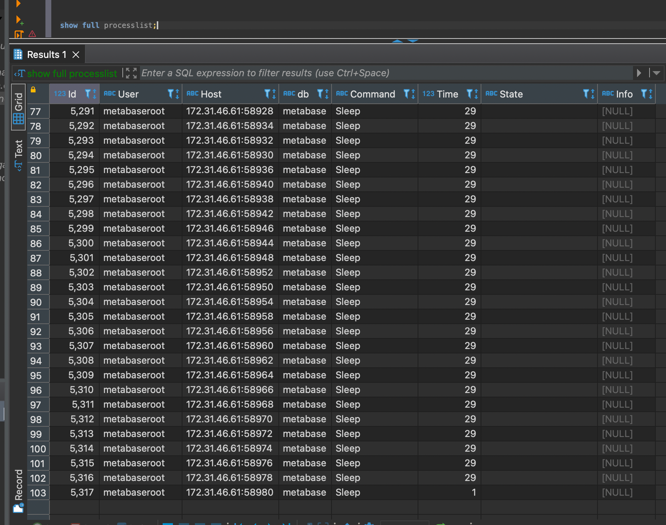Focus the SQL filter expression input field
Screen dimensions: 666x525
coord(386,73)
